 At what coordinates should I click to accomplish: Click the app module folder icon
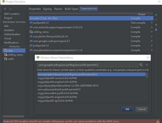6,50
